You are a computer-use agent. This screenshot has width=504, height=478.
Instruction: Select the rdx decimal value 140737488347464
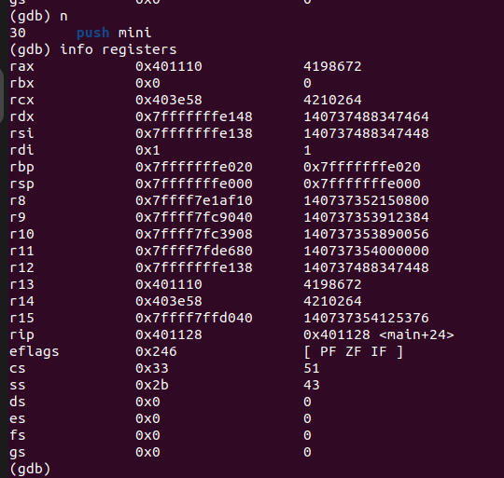pos(366,116)
